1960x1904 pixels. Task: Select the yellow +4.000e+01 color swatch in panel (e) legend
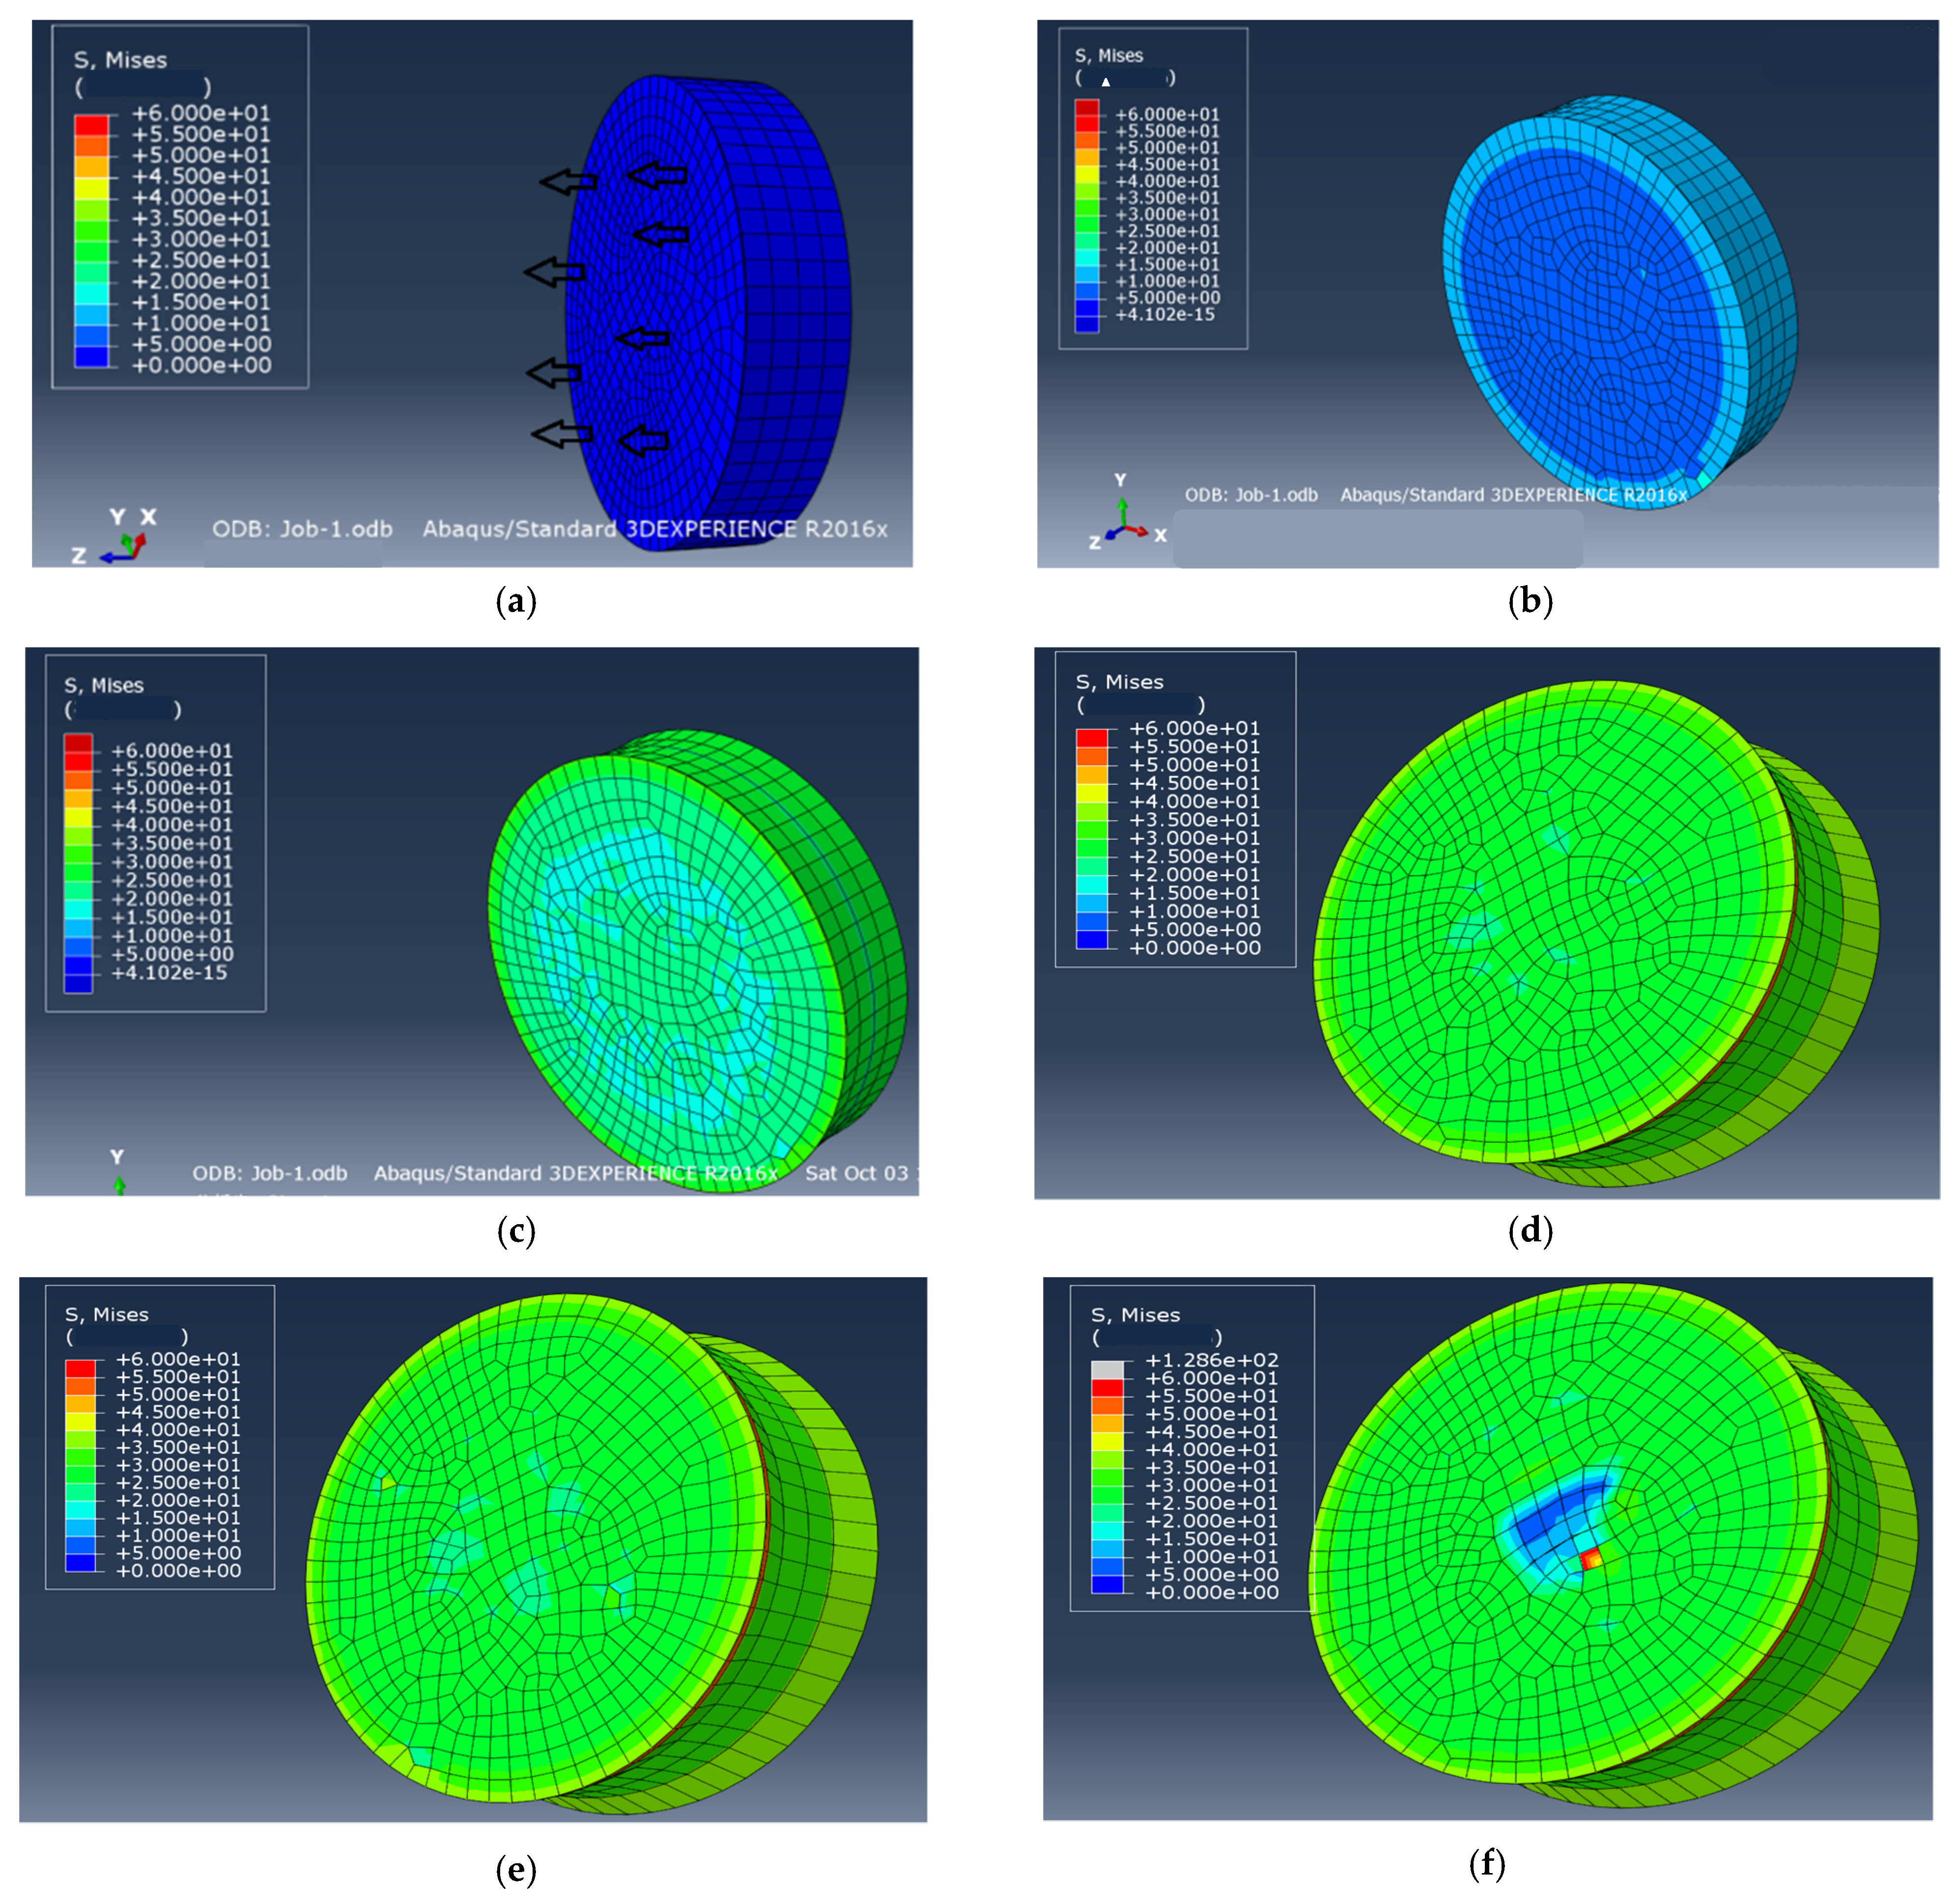click(80, 1423)
